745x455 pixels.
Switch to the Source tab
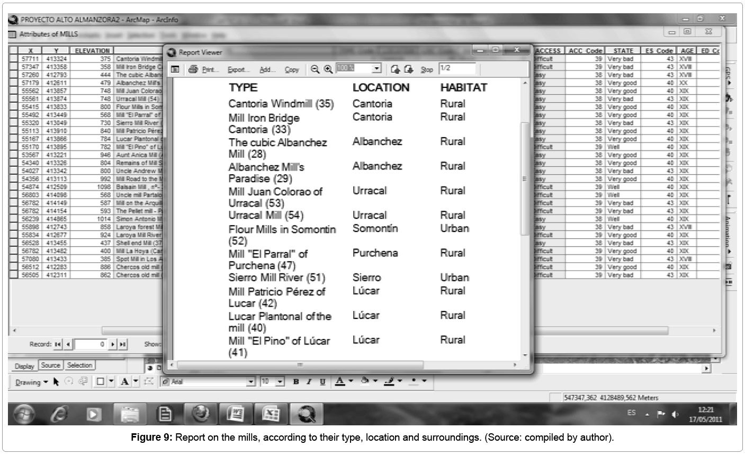pyautogui.click(x=51, y=365)
